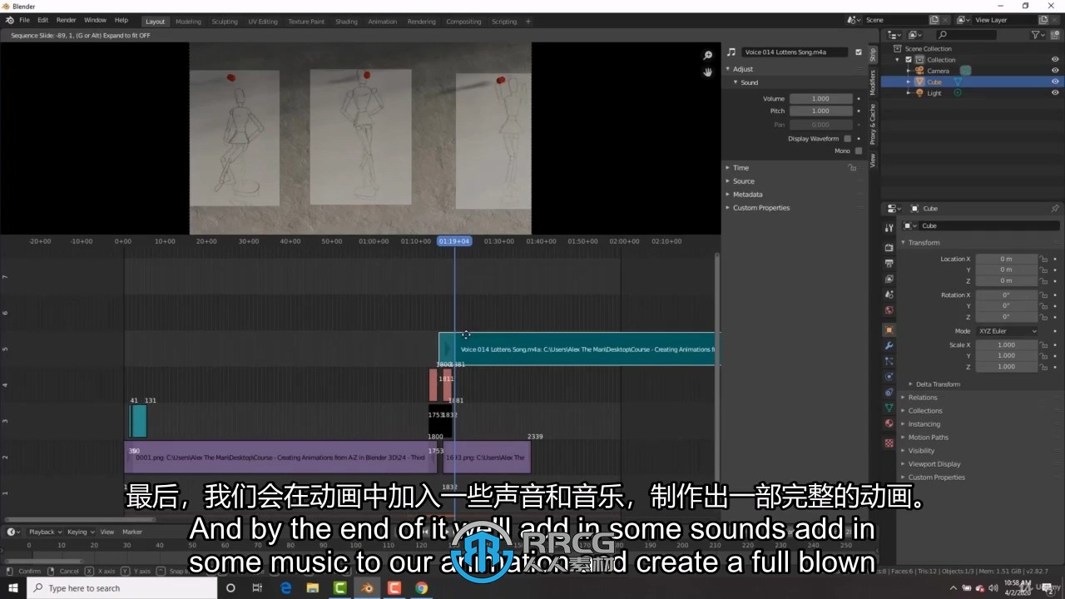Click the animate dot next to Volume
Image resolution: width=1065 pixels, height=599 pixels.
coord(859,98)
